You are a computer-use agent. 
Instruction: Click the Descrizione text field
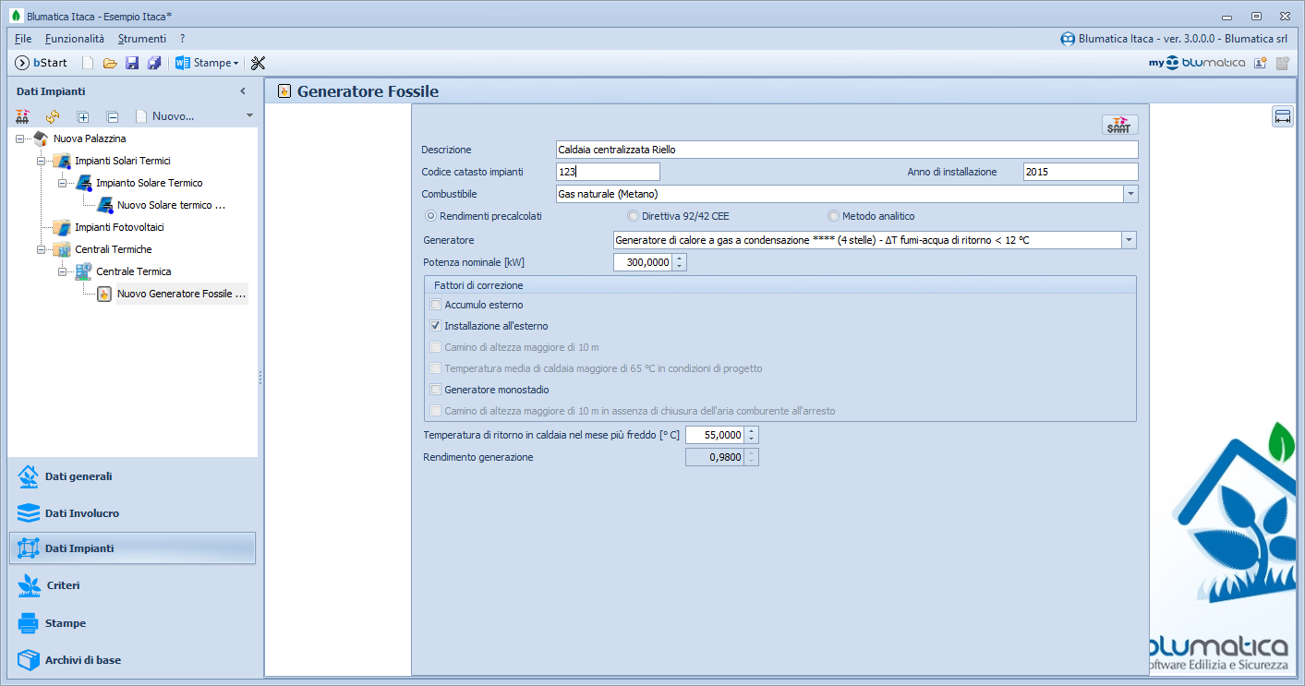pyautogui.click(x=846, y=150)
